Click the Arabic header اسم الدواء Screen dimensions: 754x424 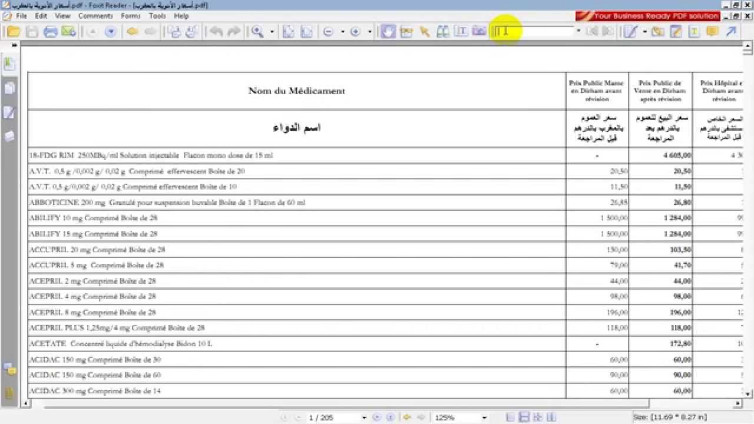(297, 128)
